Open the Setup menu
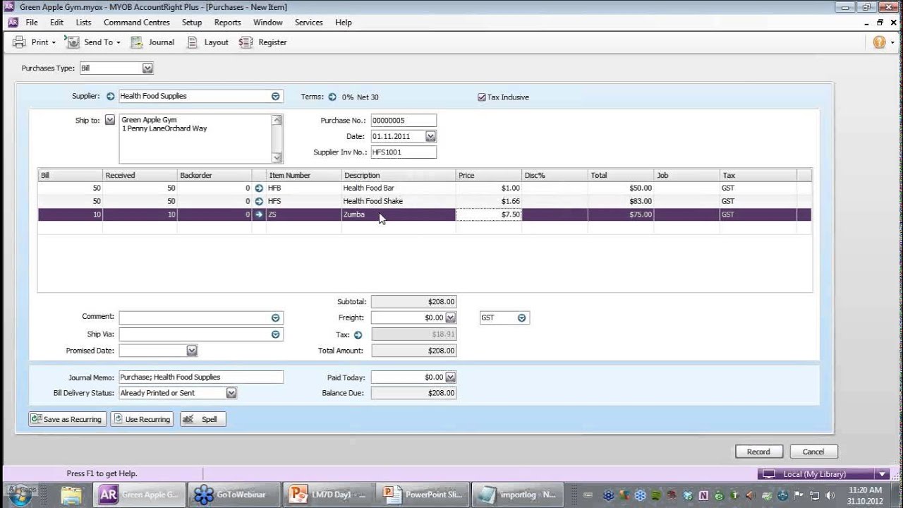 click(192, 23)
